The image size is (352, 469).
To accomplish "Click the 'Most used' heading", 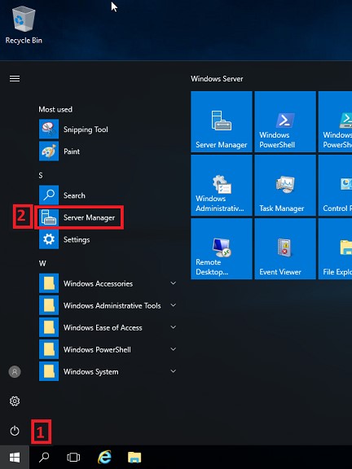I will pyautogui.click(x=55, y=109).
